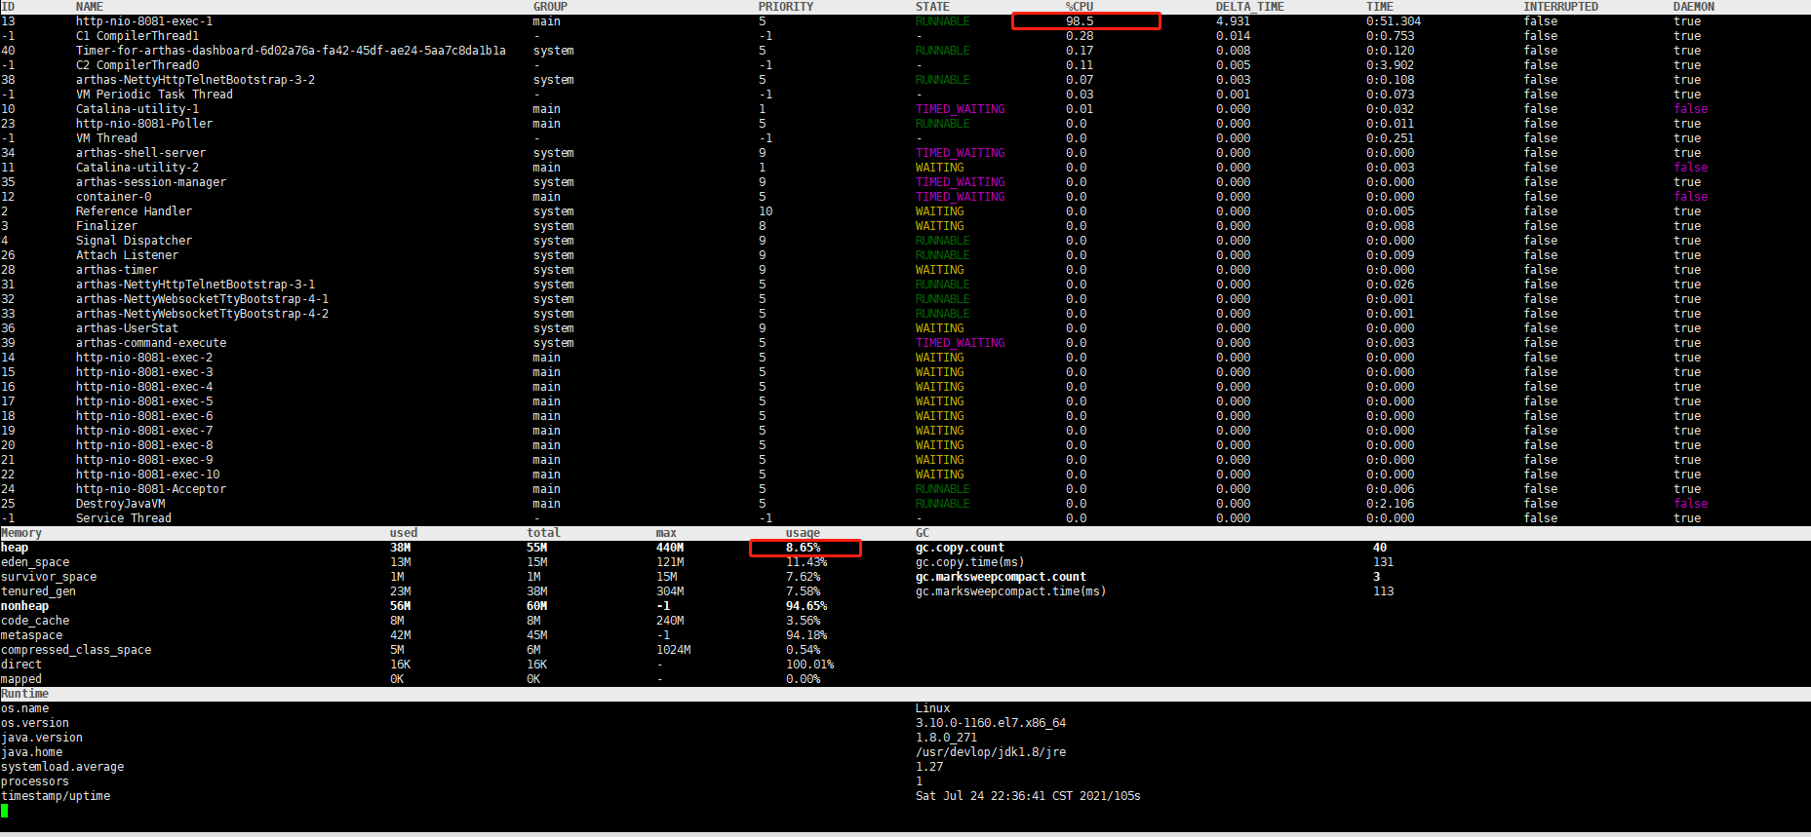Screen dimensions: 1811x837
Task: Click the 100.01% direct usage value
Action: 810,665
